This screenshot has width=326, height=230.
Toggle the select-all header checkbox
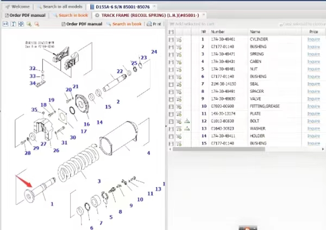(x=171, y=32)
